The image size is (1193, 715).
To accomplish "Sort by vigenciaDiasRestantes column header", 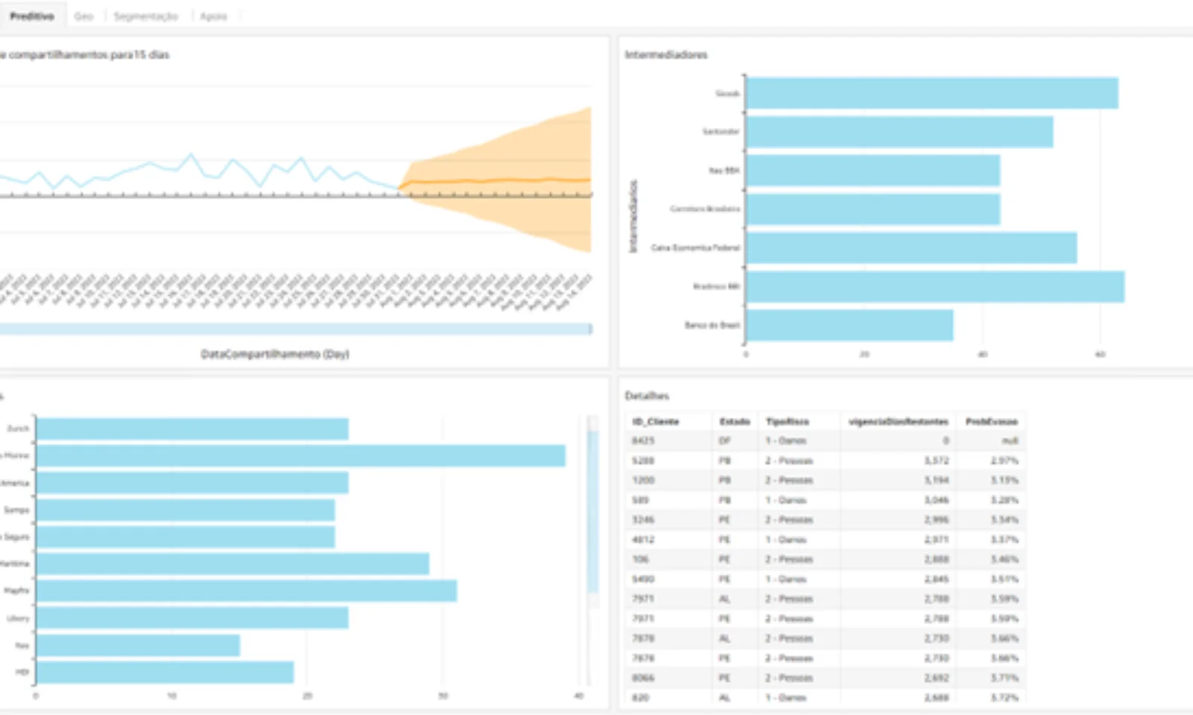I will coord(898,422).
